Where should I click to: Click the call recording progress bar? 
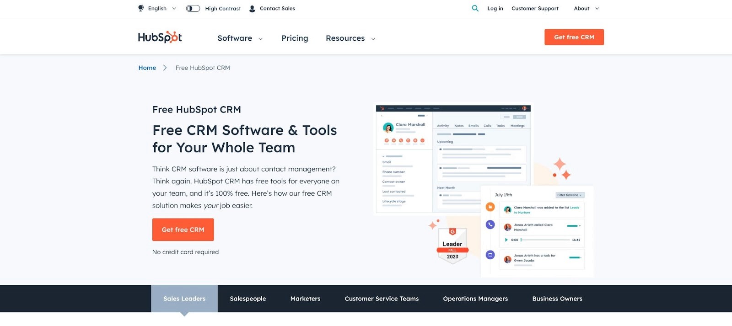tap(545, 240)
